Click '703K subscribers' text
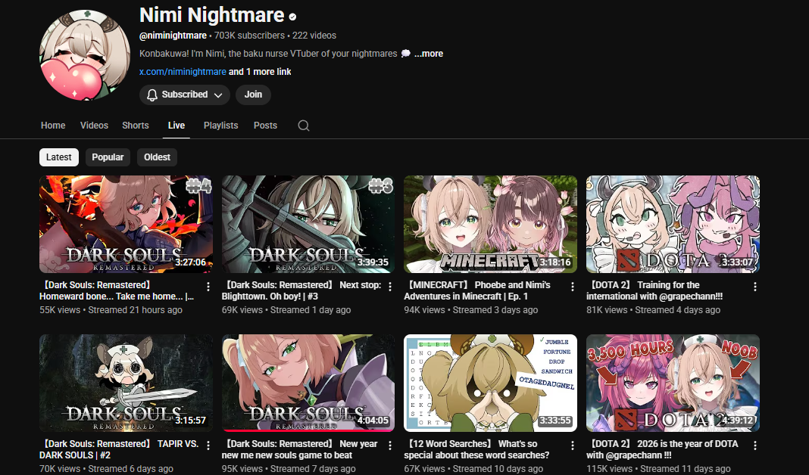This screenshot has height=475, width=809. [249, 36]
